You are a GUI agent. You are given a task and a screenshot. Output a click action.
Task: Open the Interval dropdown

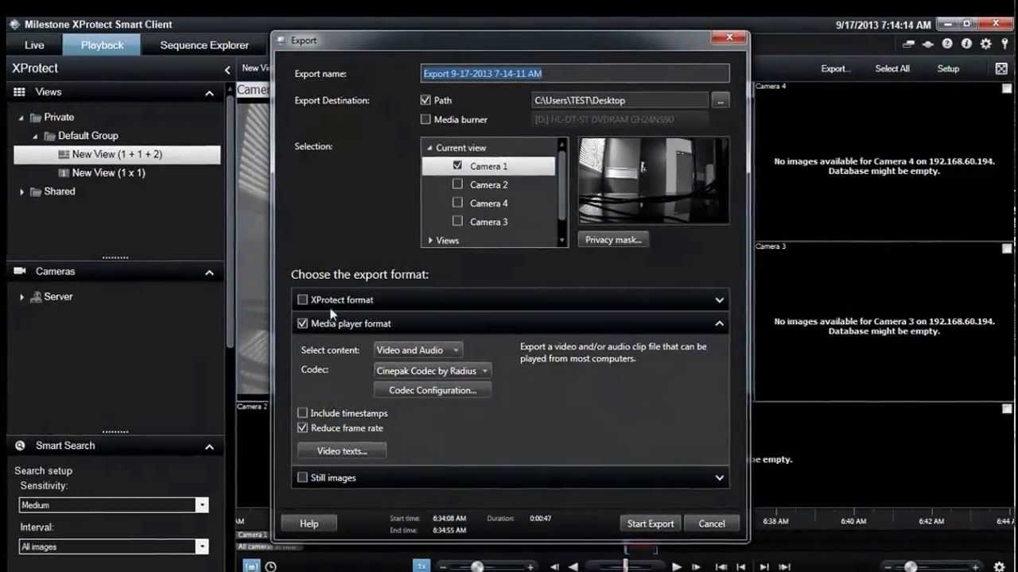(x=114, y=547)
